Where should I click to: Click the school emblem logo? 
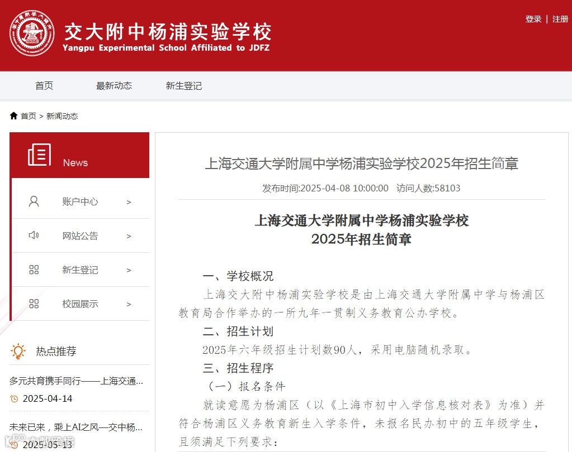click(x=32, y=33)
